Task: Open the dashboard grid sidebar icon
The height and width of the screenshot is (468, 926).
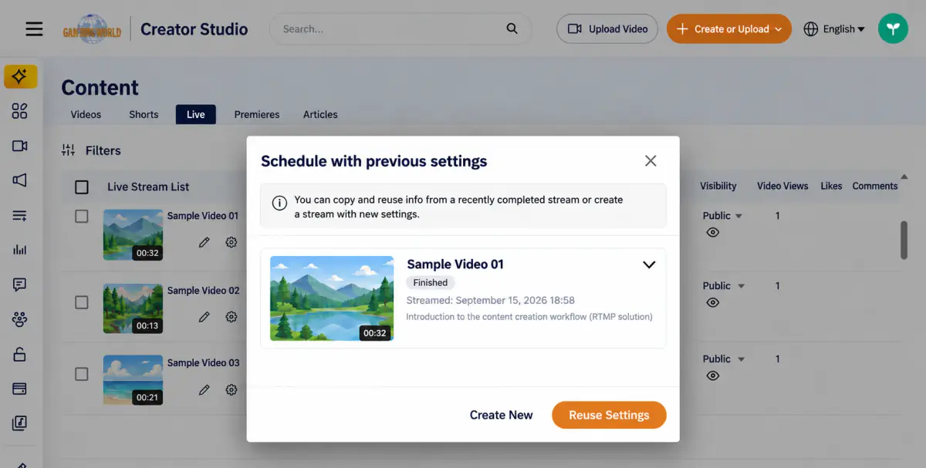Action: [x=20, y=112]
